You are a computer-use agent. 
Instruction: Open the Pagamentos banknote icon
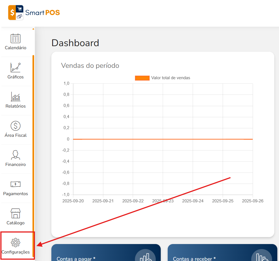coord(16,184)
